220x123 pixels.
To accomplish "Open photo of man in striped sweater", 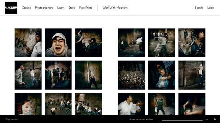I will [28, 75].
